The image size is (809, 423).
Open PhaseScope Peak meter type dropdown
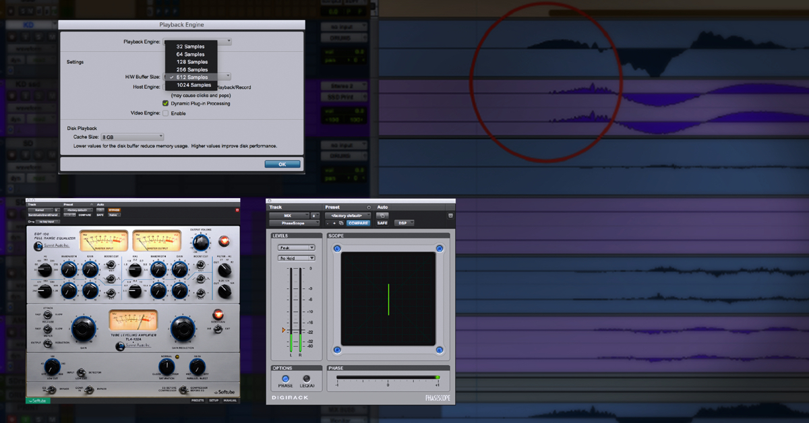point(297,248)
